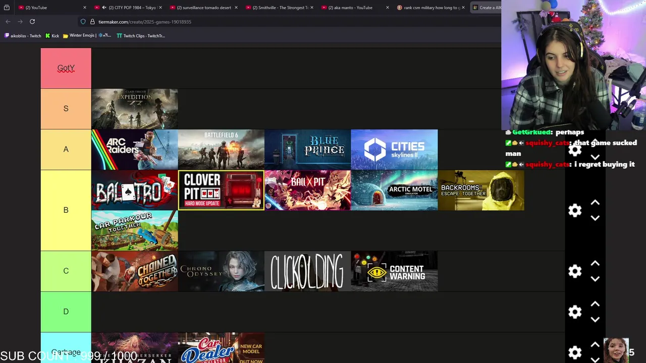The height and width of the screenshot is (363, 646).
Task: Open settings gear for tier A row
Action: (x=575, y=150)
